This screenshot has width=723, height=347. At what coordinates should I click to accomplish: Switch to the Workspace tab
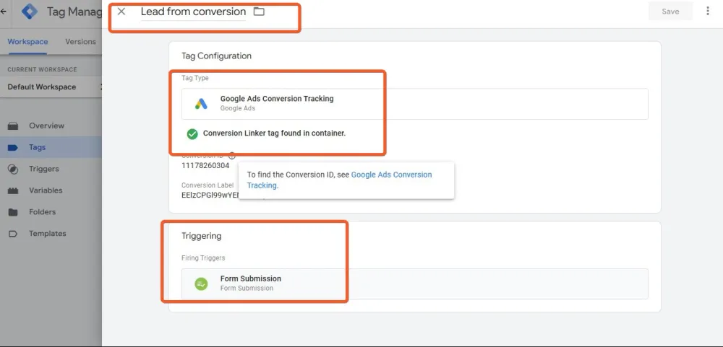[x=27, y=41]
